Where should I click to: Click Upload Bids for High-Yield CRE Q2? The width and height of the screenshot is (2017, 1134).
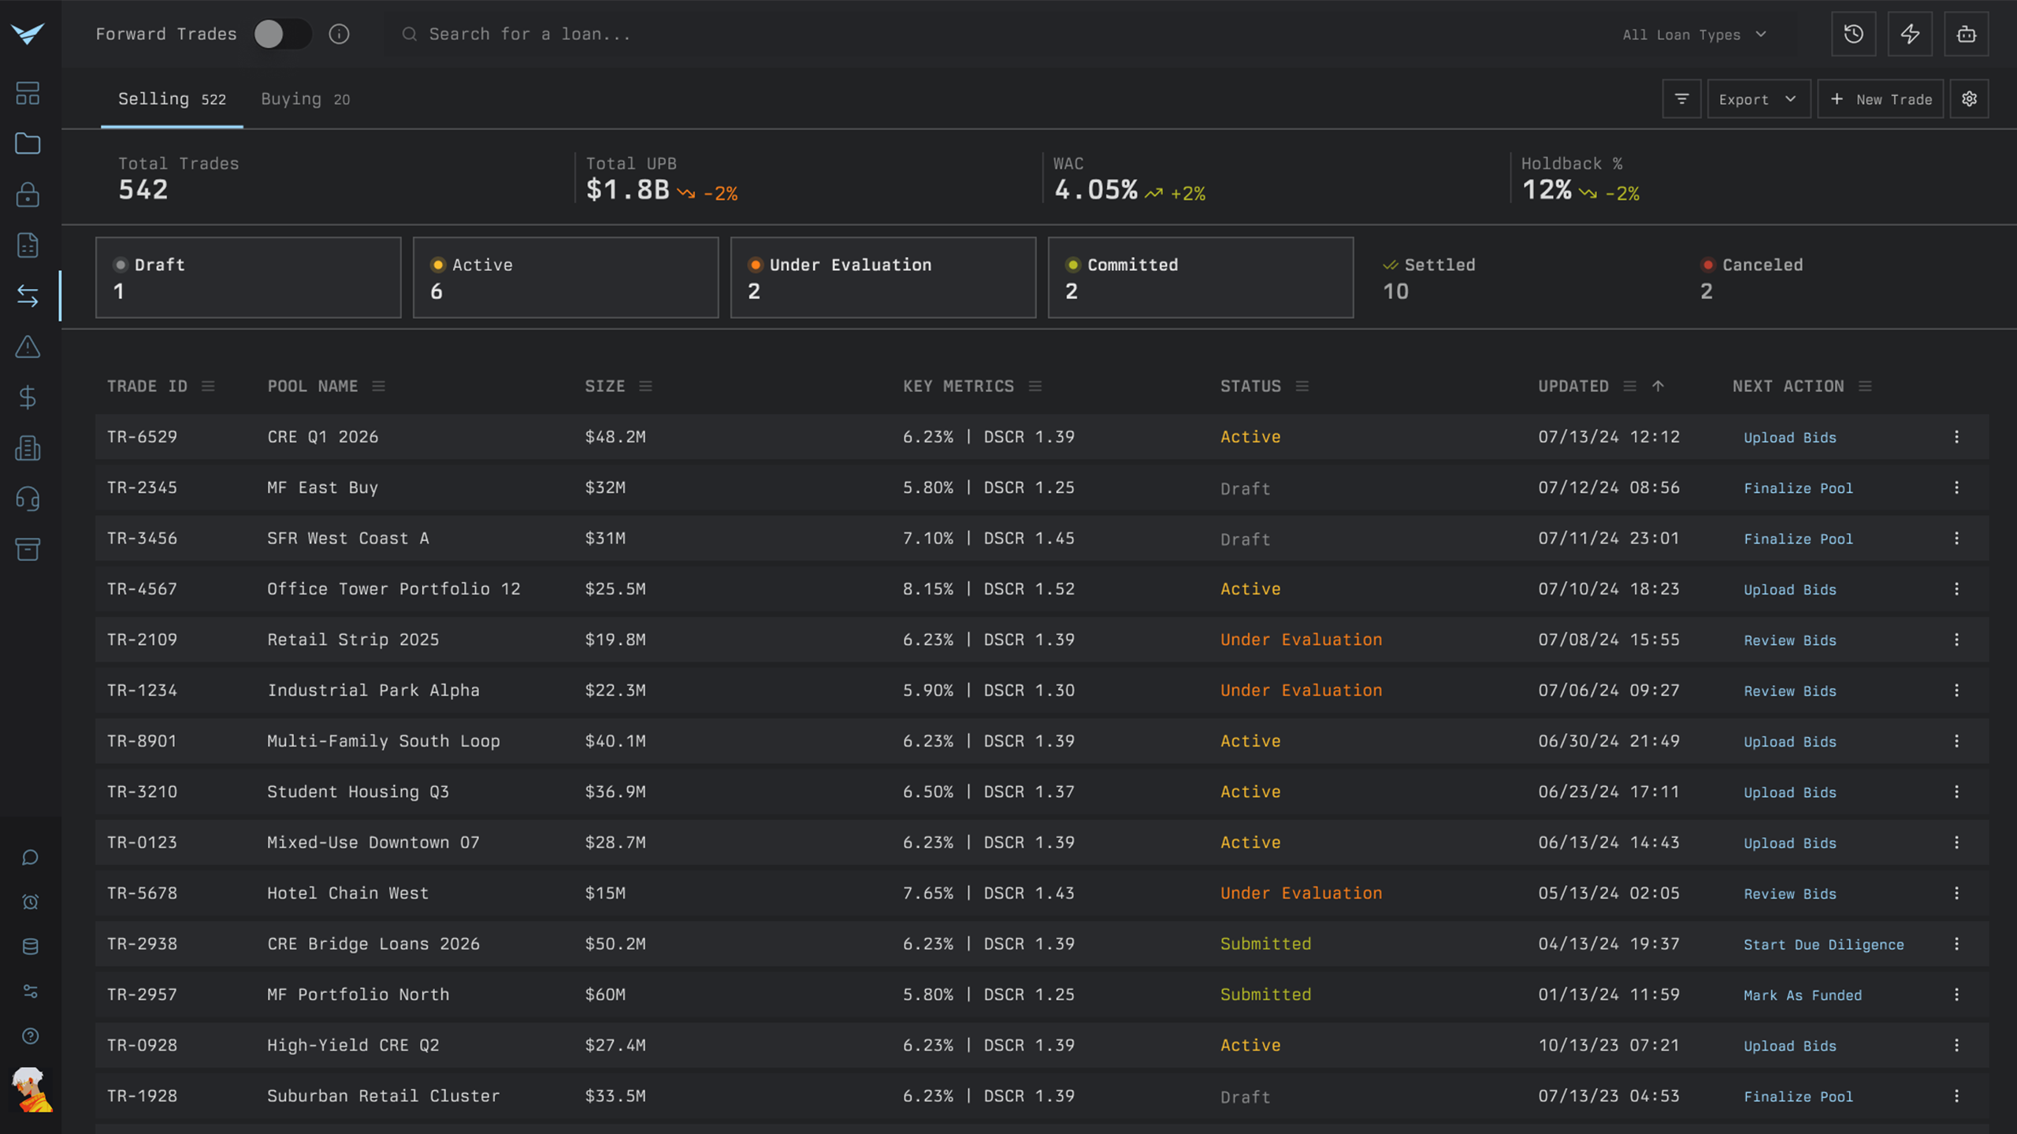pyautogui.click(x=1789, y=1046)
